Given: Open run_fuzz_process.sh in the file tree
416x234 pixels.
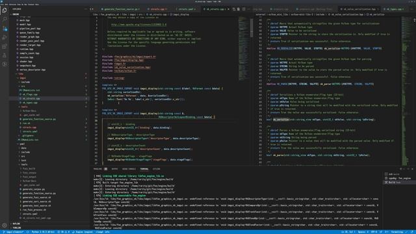Looking at the screenshot, I should [x=34, y=209].
